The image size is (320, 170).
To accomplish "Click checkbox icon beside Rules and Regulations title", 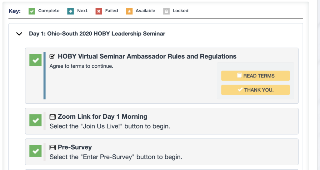I will coord(52,56).
